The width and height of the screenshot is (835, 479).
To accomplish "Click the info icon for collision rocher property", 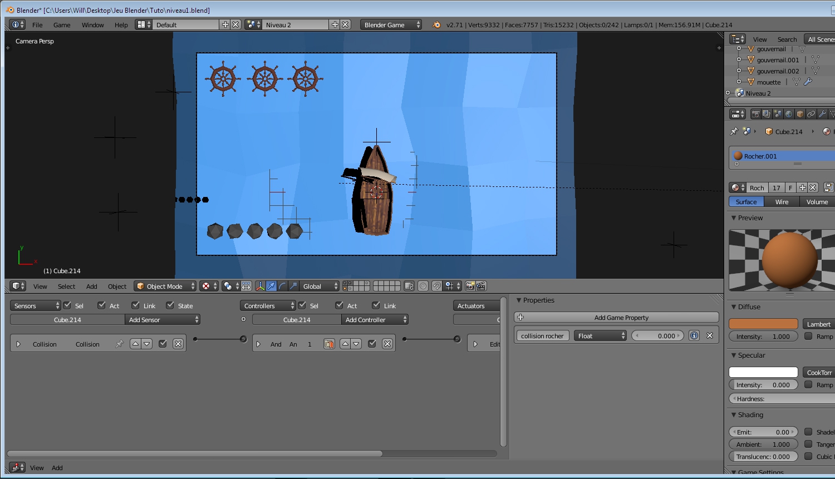I will pos(694,335).
